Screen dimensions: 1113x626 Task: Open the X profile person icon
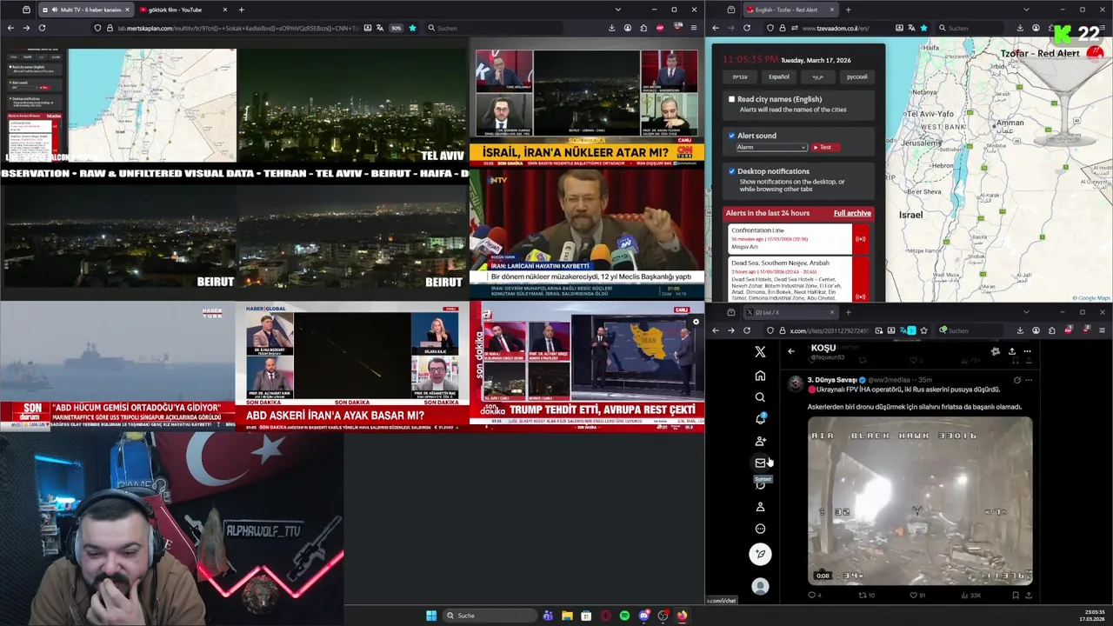coord(760,507)
